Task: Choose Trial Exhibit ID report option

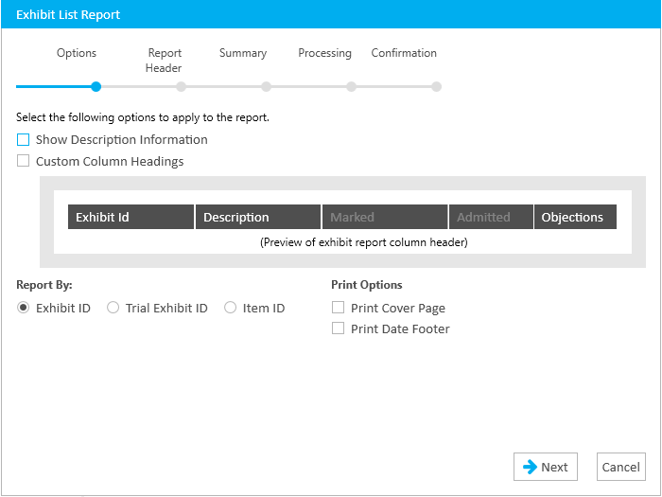Action: (113, 308)
